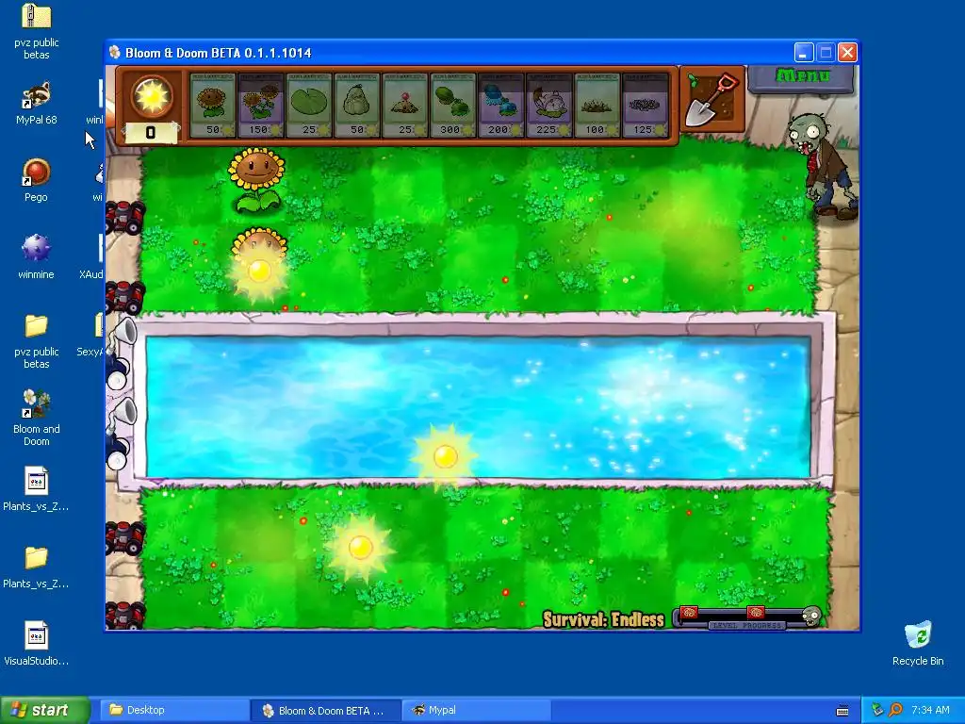
Task: Choose the Lily Pad seed packet
Action: click(x=309, y=106)
